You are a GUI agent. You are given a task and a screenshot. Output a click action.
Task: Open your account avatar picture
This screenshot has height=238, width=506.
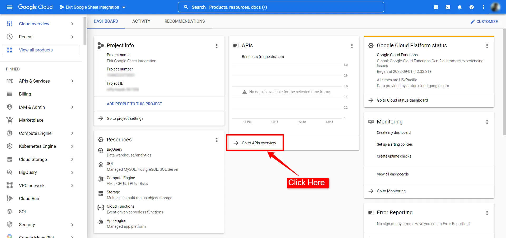(x=496, y=7)
